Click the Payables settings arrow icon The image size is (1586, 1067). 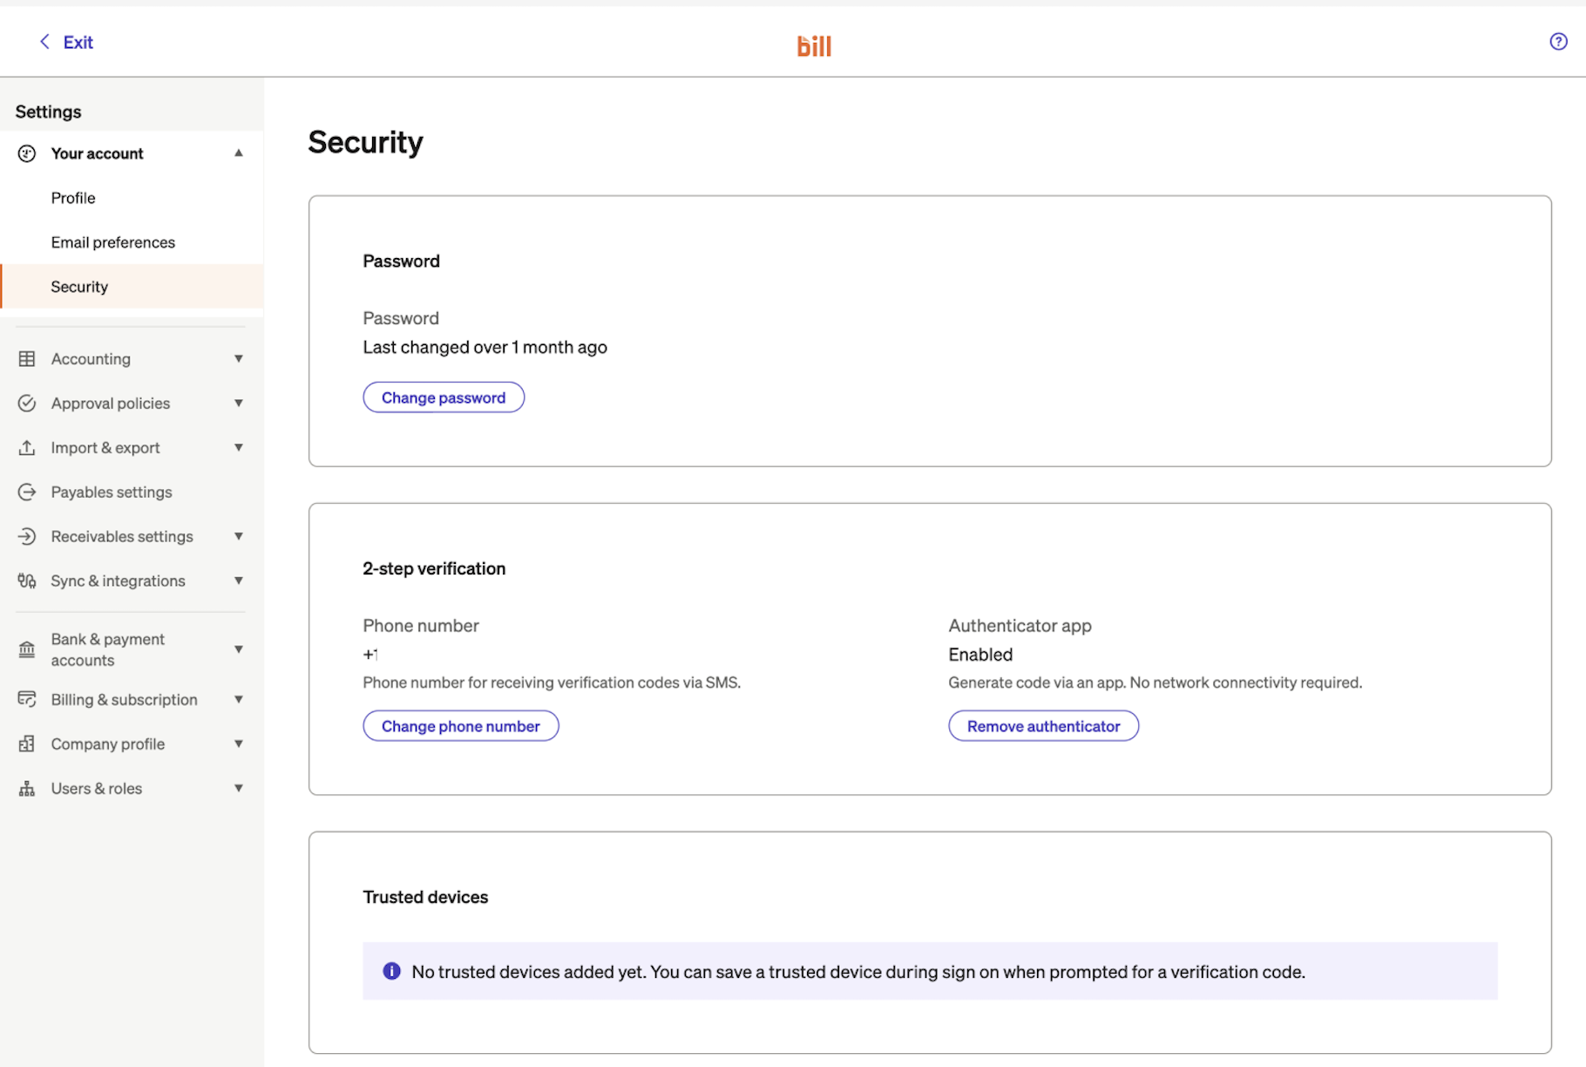point(27,493)
